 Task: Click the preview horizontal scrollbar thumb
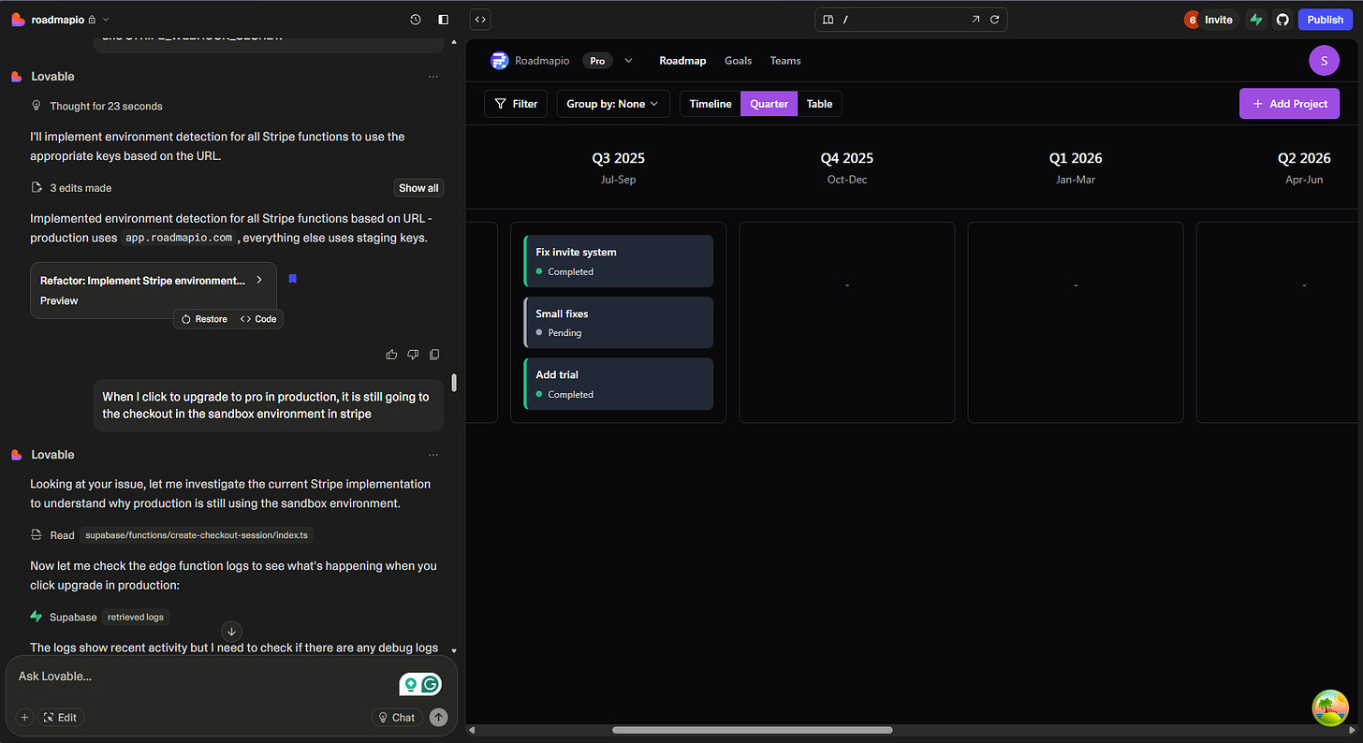[x=752, y=730]
